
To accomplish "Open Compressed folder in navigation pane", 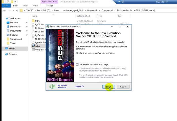I will (x=16, y=39).
